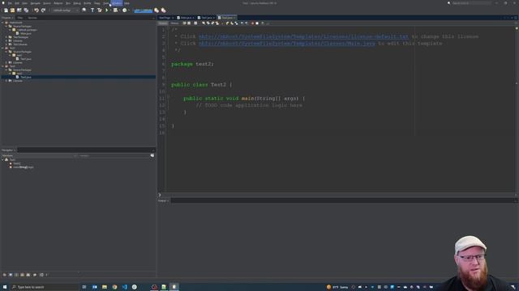Select the Output panel tab
The image size is (519, 291).
click(163, 200)
